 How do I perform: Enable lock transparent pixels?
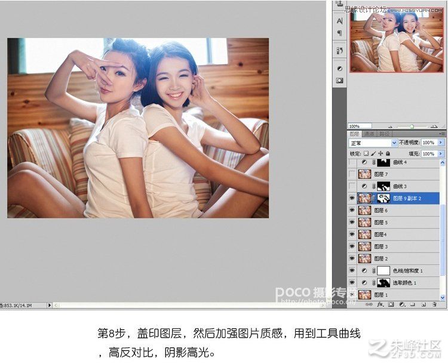pyautogui.click(x=366, y=153)
